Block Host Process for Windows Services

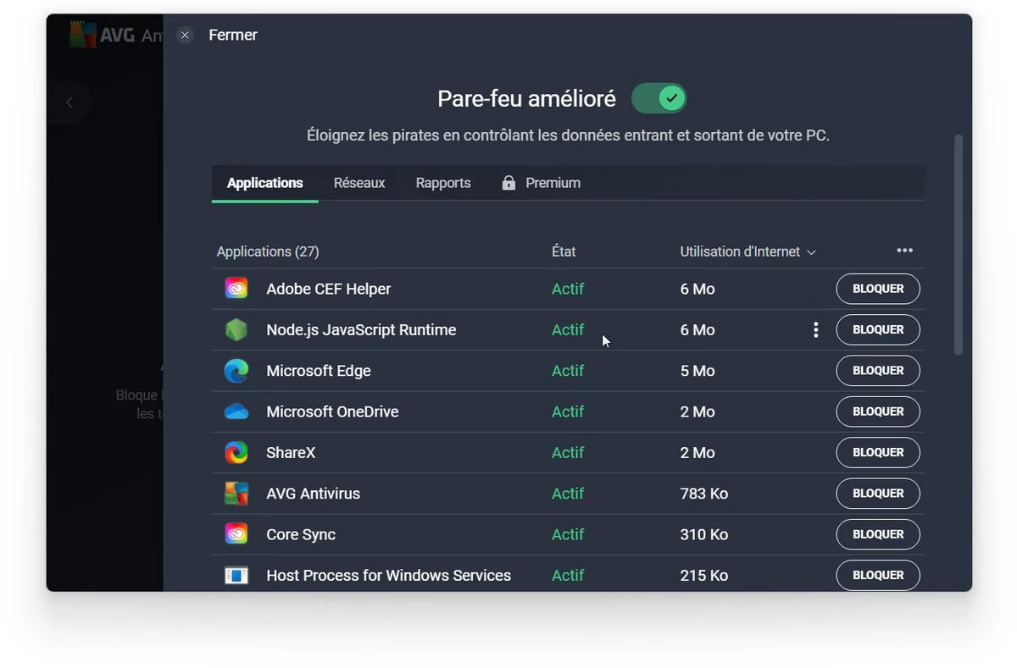point(878,576)
